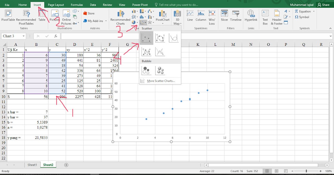Open Recommended PivotTables
Viewport: 334px width, 175px height.
click(x=26, y=17)
